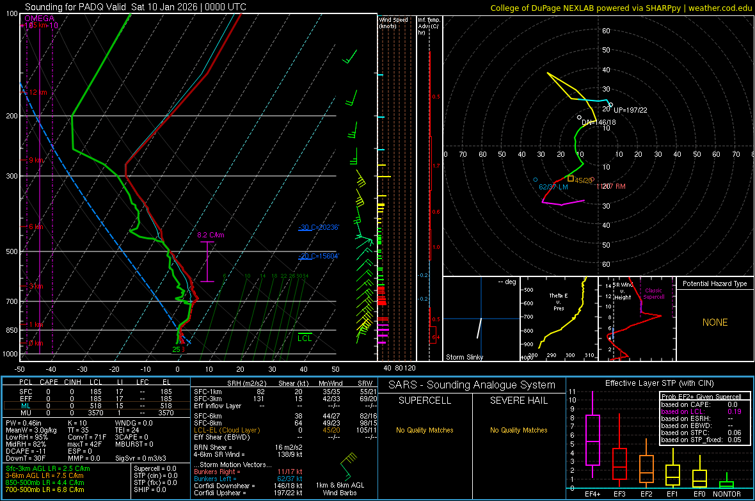Click the 62/37 LM left-mover label

[553, 187]
